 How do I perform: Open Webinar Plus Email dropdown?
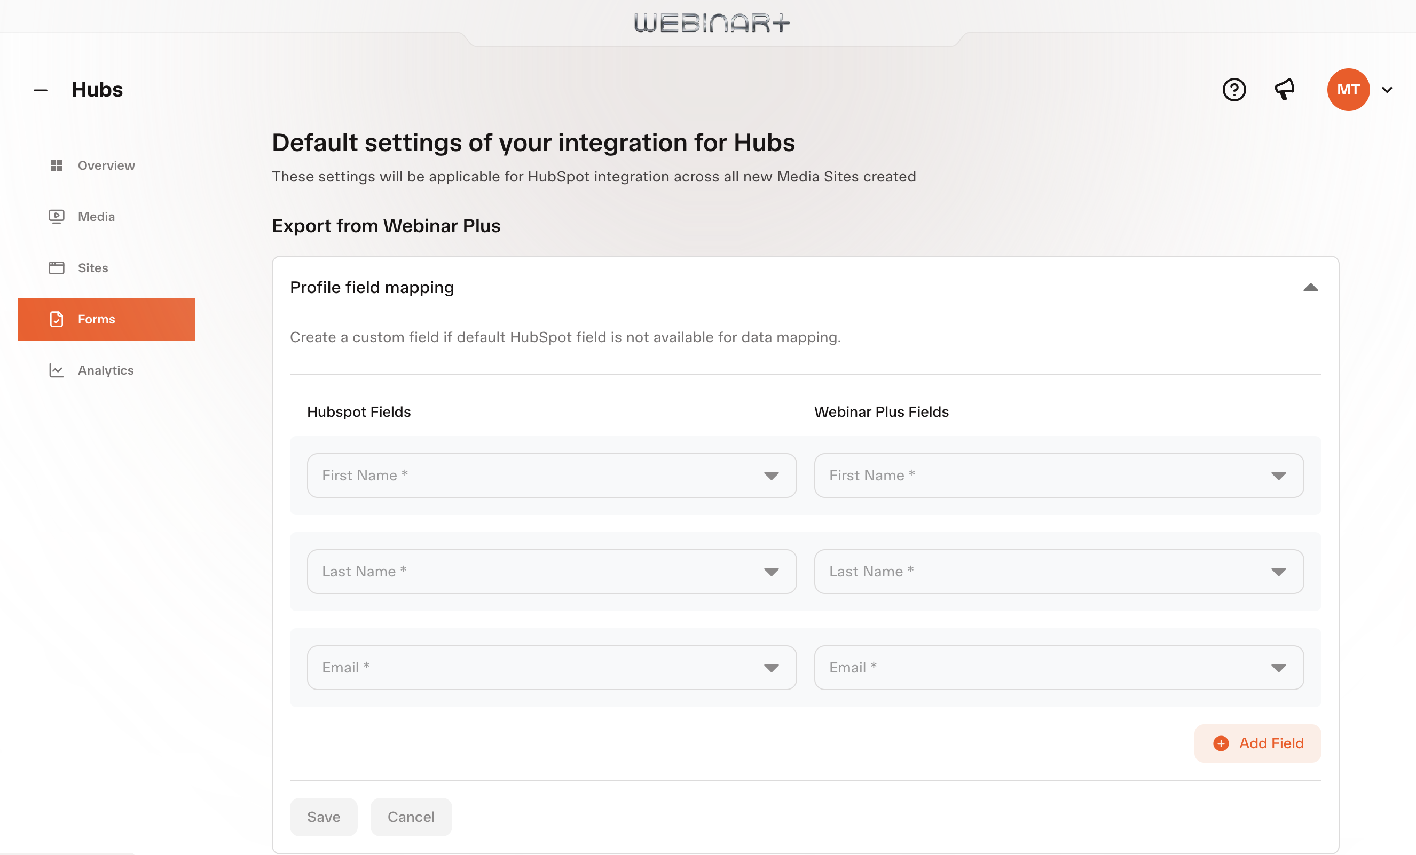tap(1059, 667)
